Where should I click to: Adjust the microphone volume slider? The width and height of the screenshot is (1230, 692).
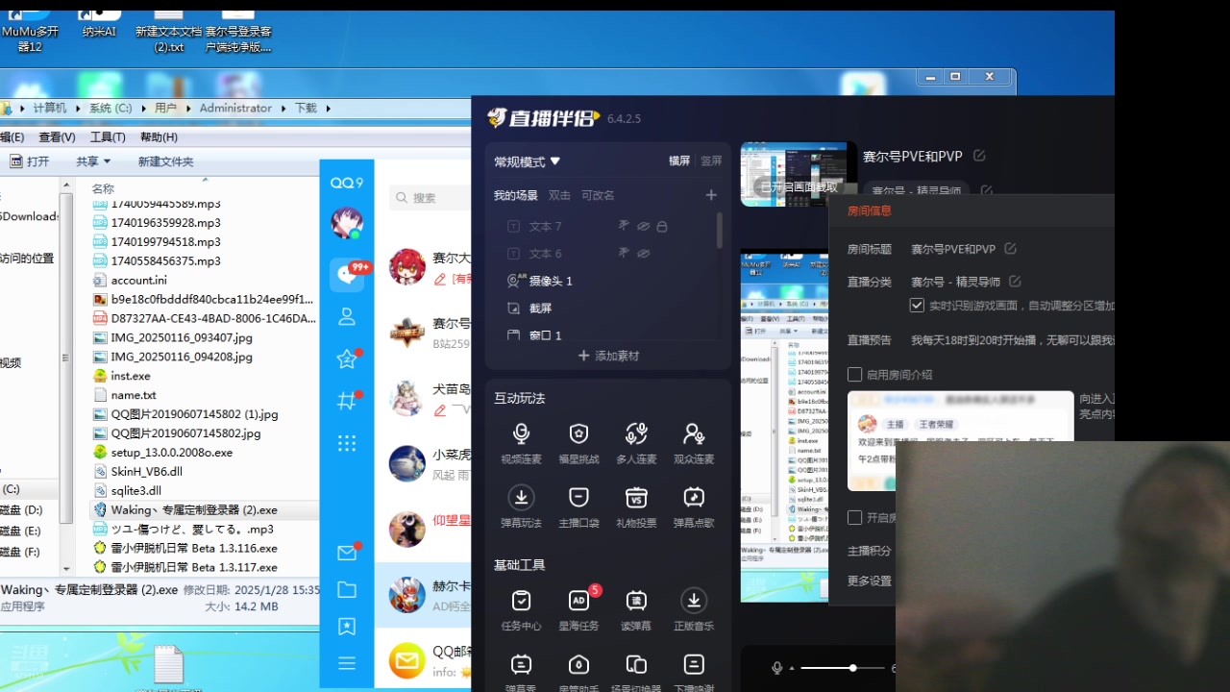tap(843, 667)
